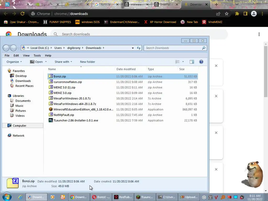
Task: Remove the first Chrome download card
Action: coord(216,66)
